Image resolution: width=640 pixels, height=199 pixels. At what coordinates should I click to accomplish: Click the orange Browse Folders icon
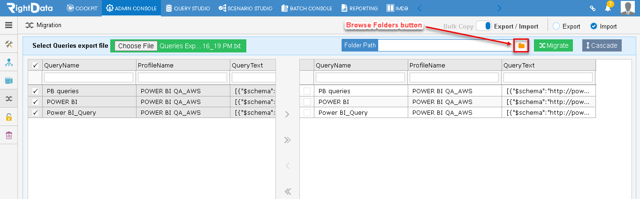[521, 45]
